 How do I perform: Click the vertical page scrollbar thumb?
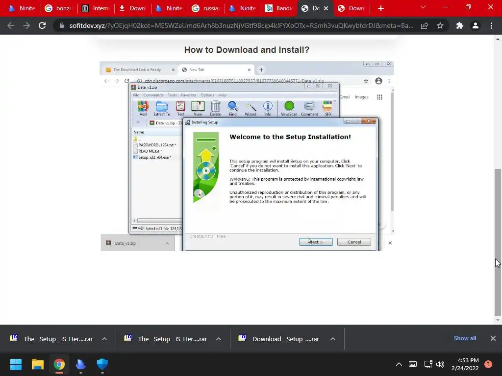coord(498,242)
